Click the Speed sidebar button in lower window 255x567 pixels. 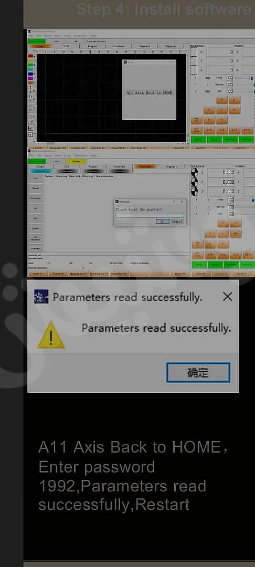[35, 228]
